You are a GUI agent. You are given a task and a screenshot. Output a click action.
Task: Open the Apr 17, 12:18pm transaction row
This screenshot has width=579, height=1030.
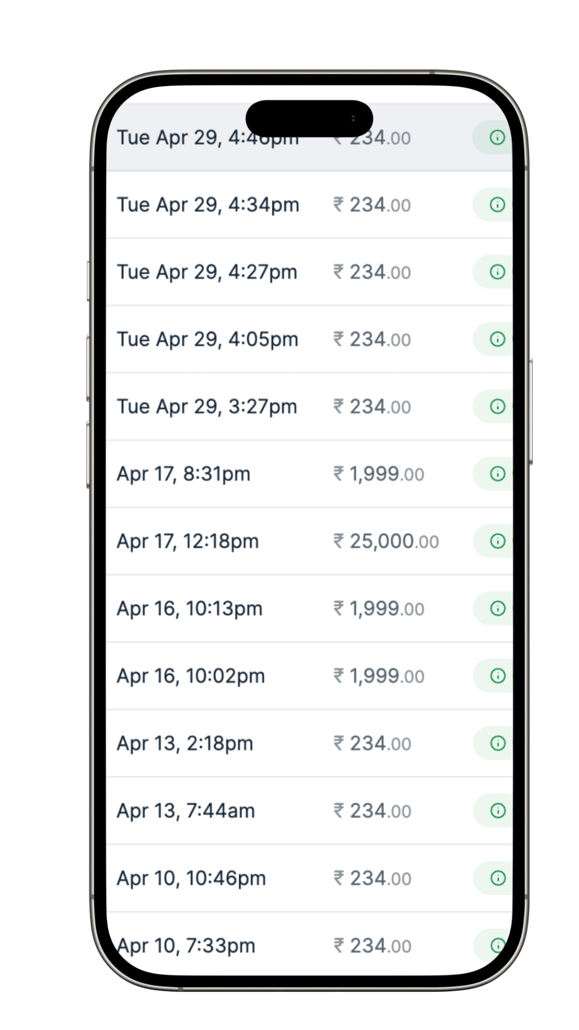(309, 541)
